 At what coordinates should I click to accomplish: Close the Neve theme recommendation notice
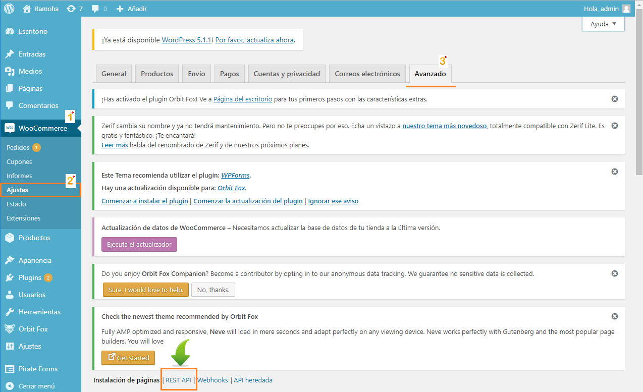coord(614,316)
